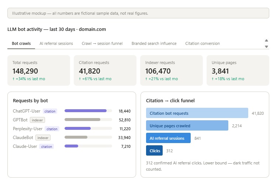Click the +34% vs last mo indicator
Image resolution: width=277 pixels, height=185 pixels.
point(29,79)
